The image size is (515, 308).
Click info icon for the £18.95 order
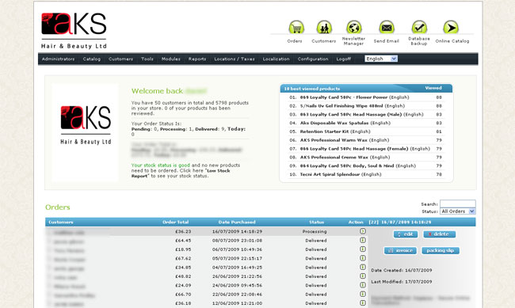[x=363, y=249]
